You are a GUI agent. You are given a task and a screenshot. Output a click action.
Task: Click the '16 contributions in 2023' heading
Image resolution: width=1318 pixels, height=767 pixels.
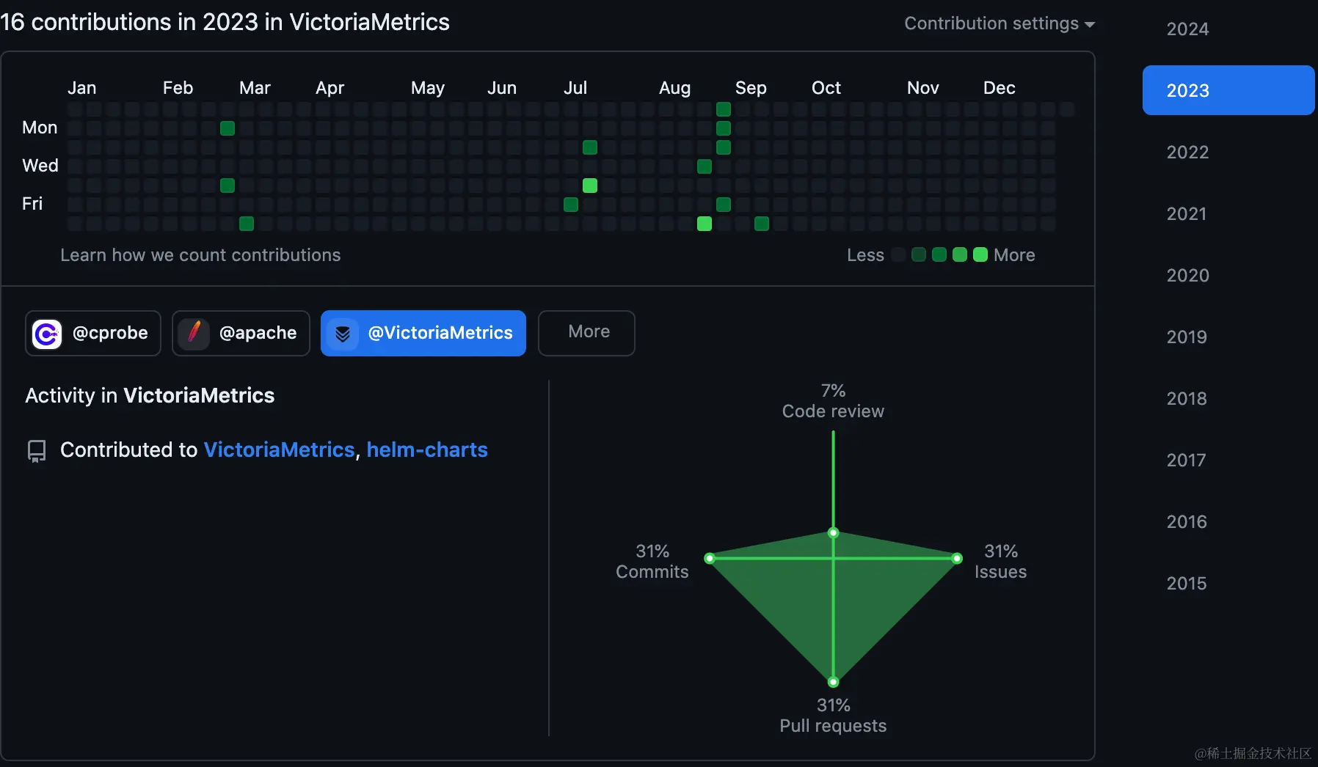pyautogui.click(x=225, y=22)
